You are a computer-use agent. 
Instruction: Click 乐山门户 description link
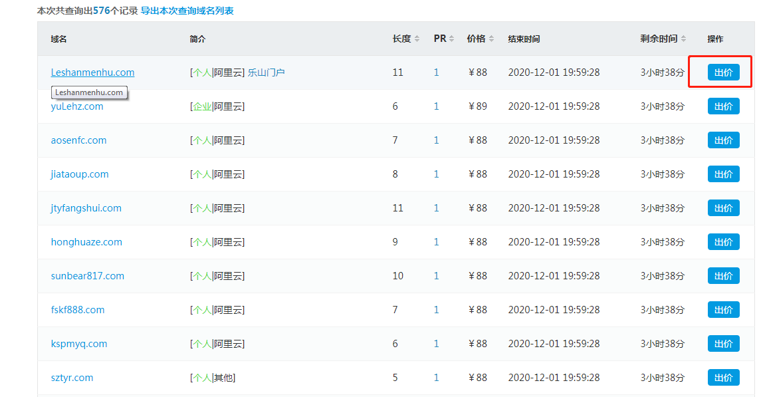[266, 72]
